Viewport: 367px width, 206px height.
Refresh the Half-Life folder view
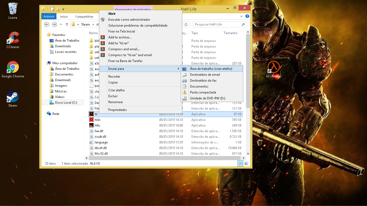(186, 24)
